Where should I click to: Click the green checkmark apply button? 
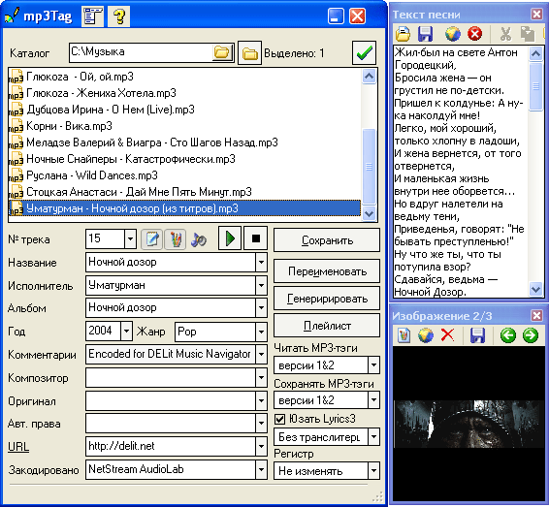click(x=364, y=53)
